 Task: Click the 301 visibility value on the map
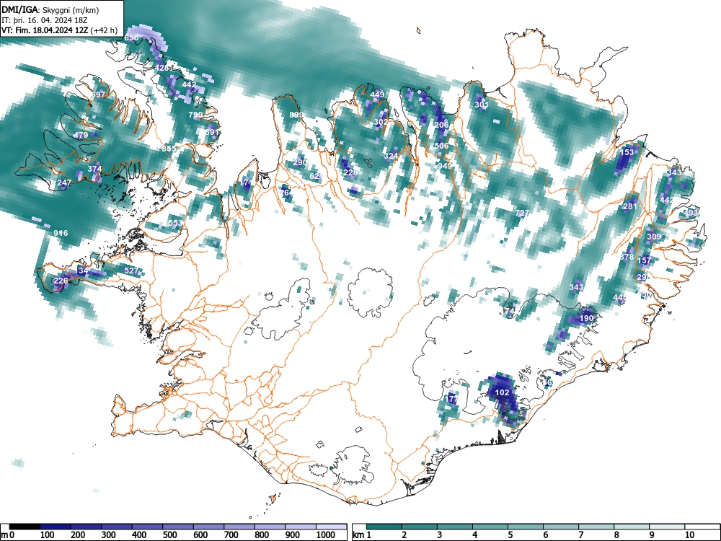pos(482,105)
